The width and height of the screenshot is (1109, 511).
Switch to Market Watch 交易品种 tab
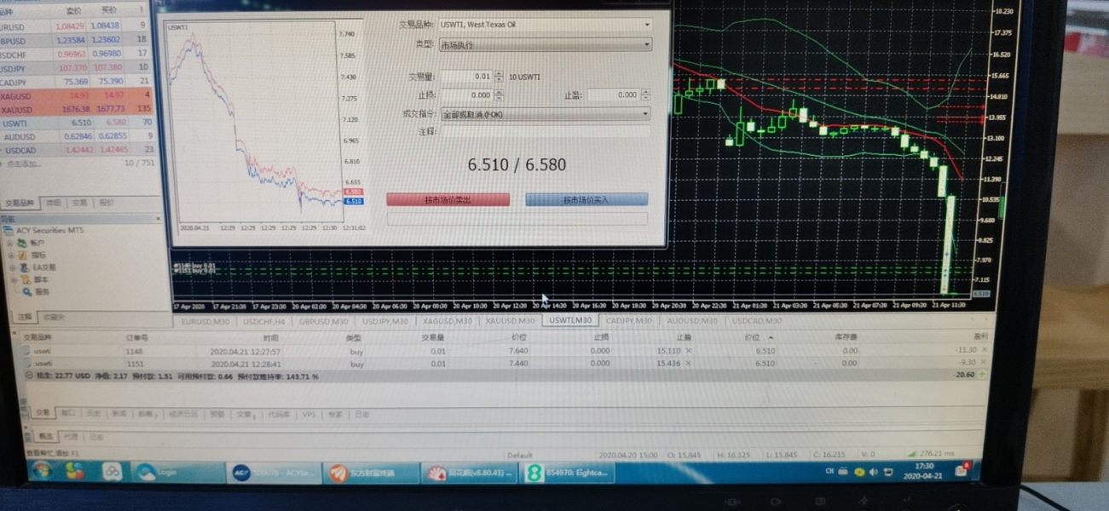pyautogui.click(x=20, y=203)
